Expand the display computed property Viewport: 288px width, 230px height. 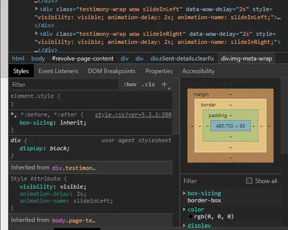tap(184, 225)
